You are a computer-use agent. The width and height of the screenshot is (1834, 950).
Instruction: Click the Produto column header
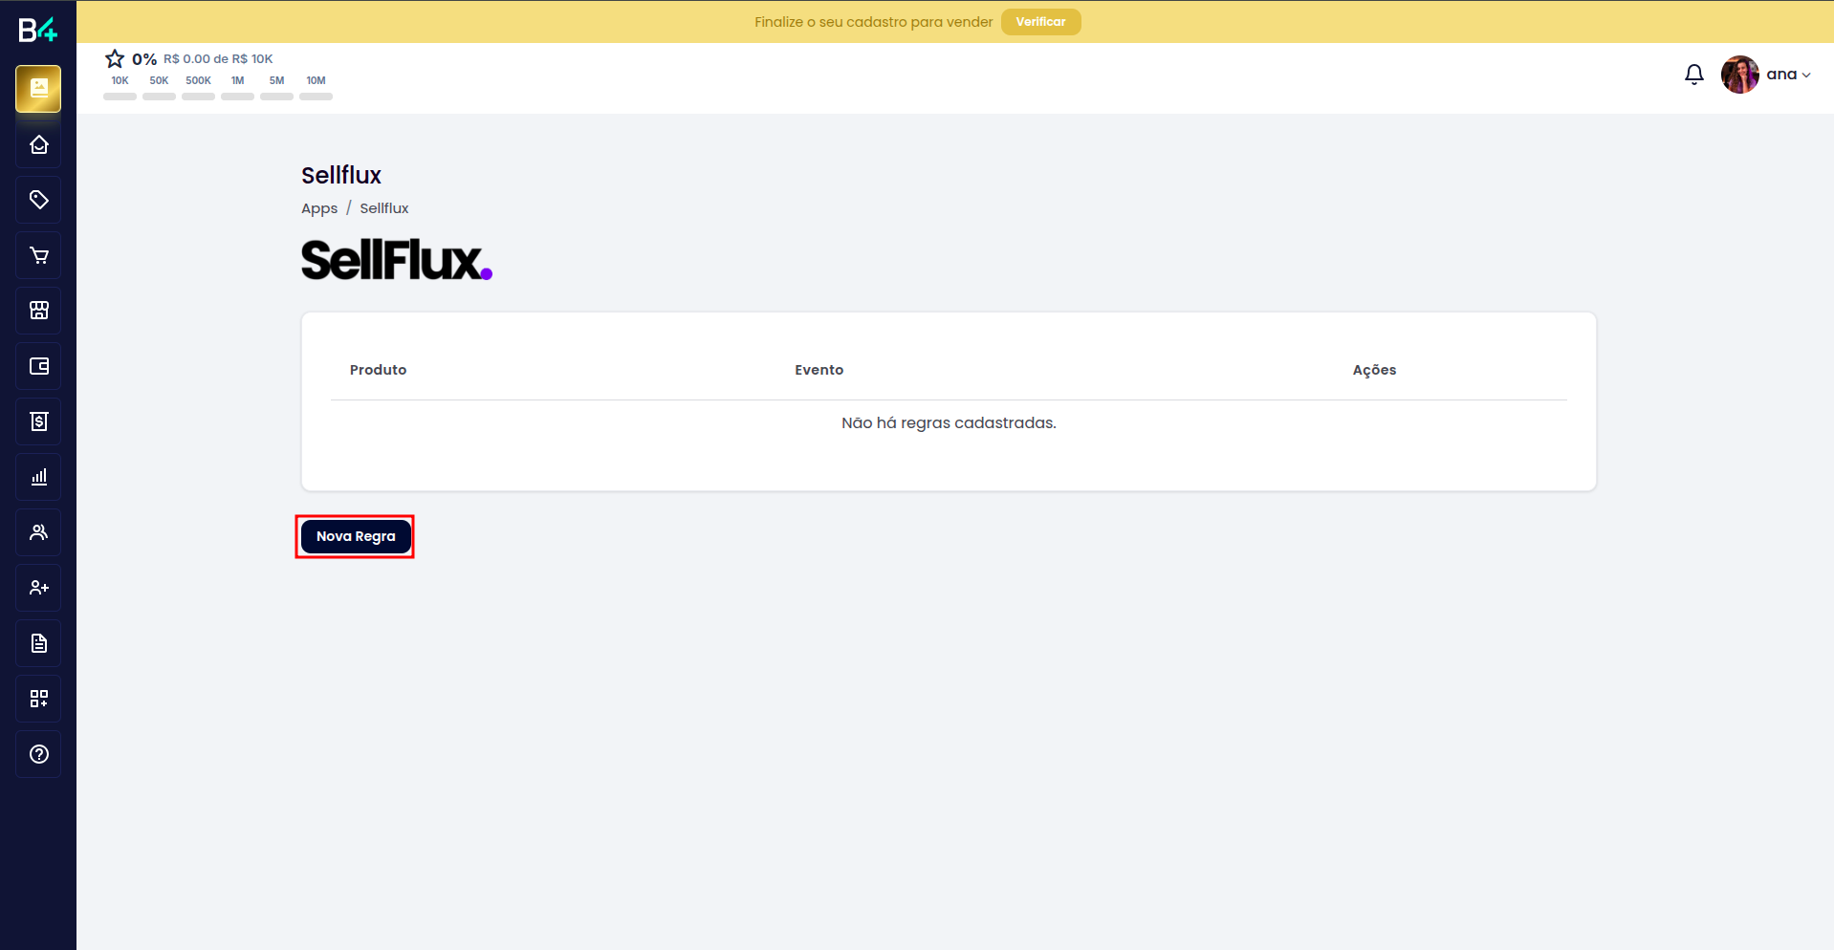(378, 370)
